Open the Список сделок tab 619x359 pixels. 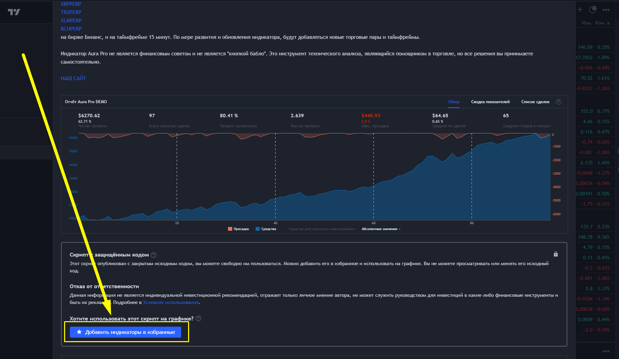pos(535,102)
